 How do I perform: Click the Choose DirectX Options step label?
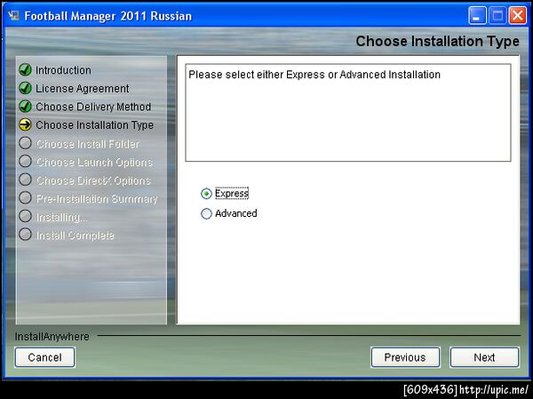click(x=93, y=180)
